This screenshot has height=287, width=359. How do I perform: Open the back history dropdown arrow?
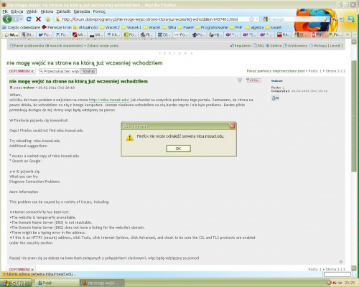point(21,19)
